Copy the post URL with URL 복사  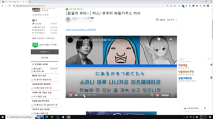(170, 20)
